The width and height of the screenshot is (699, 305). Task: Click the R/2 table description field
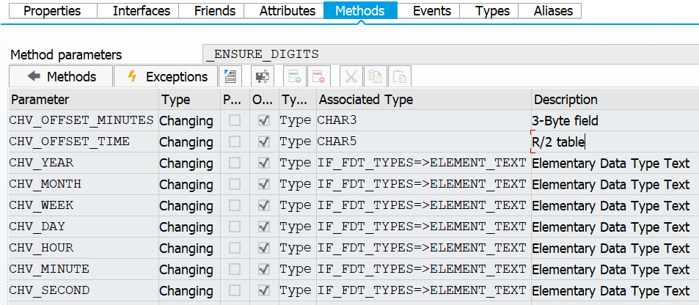(x=615, y=142)
